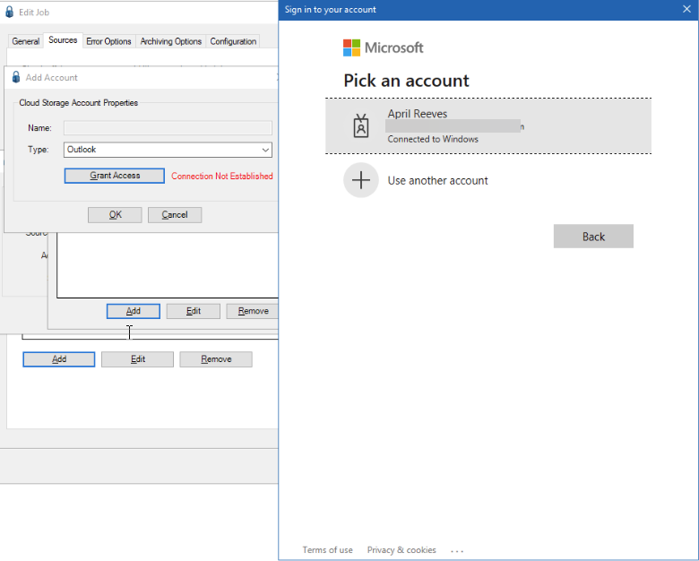Switch to the General tab
Image resolution: width=699 pixels, height=561 pixels.
click(25, 41)
